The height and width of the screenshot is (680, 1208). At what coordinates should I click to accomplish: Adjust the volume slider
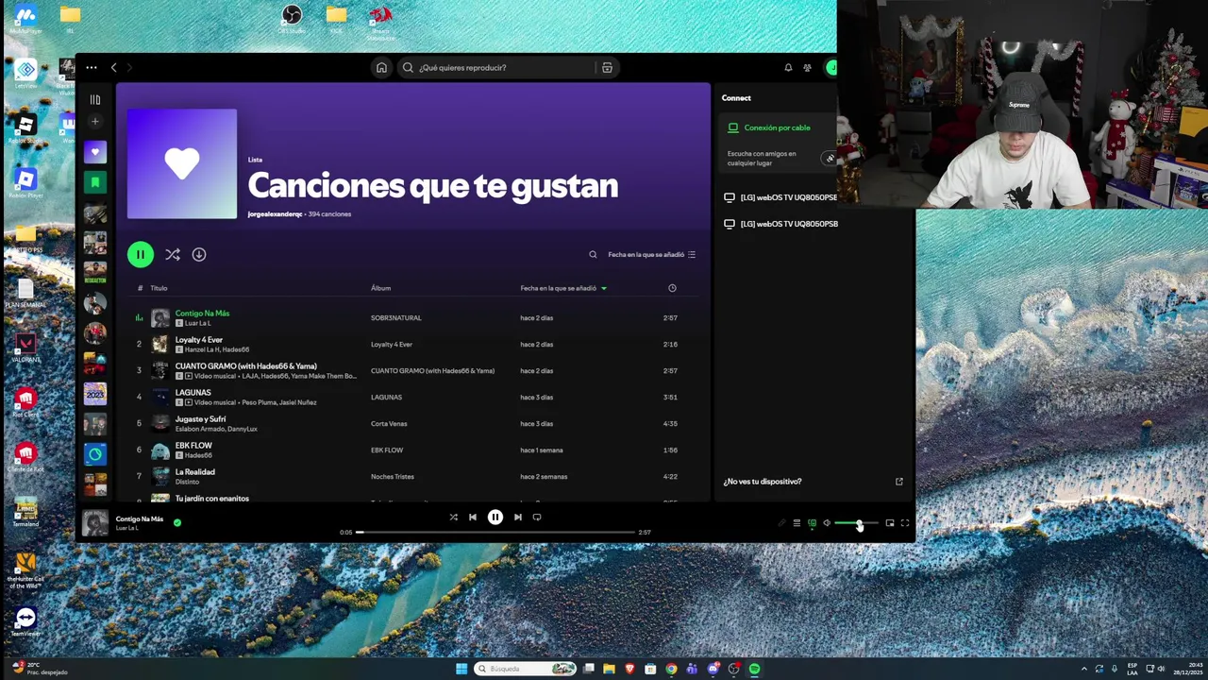point(856,523)
